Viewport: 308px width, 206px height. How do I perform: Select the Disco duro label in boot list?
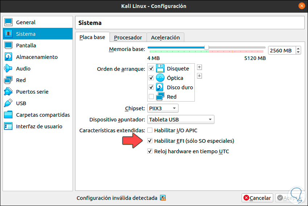(180, 87)
